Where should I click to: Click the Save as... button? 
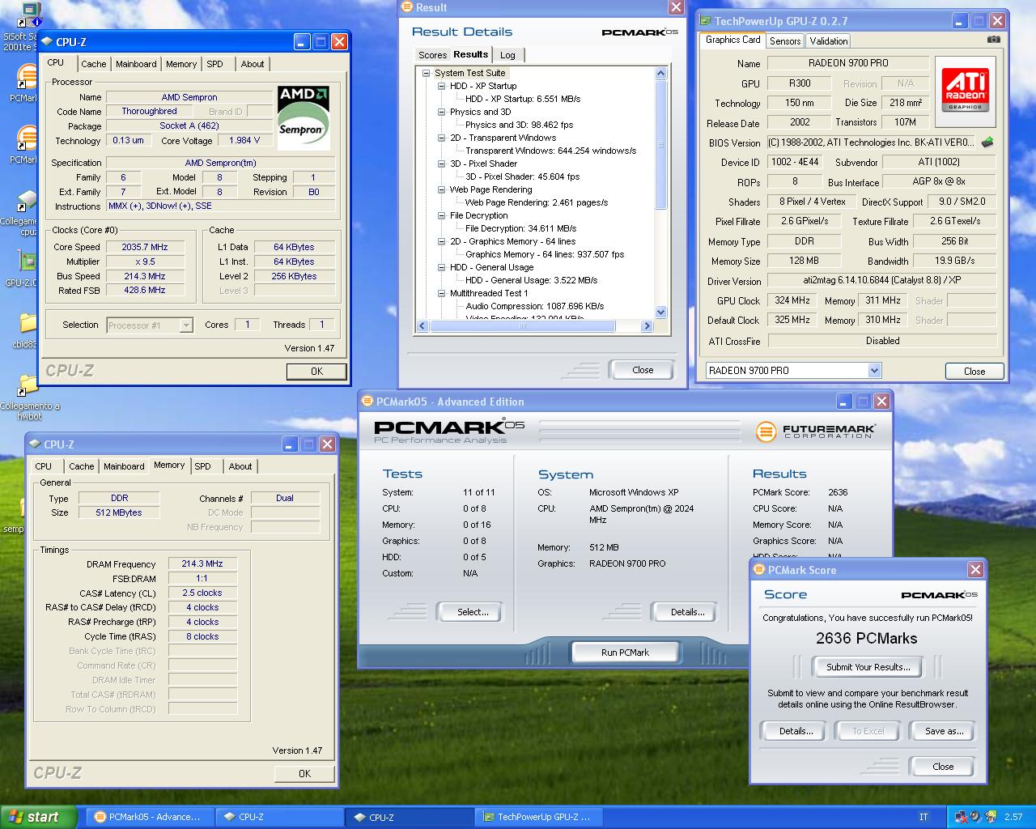click(x=945, y=731)
